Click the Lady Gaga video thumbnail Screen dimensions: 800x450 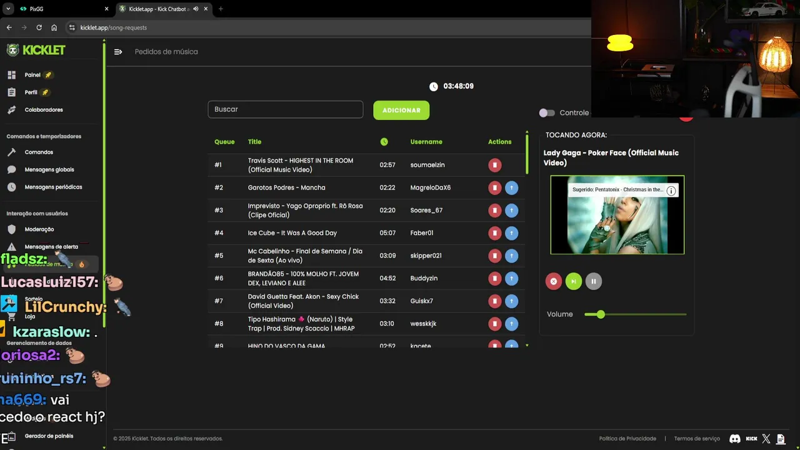[617, 215]
